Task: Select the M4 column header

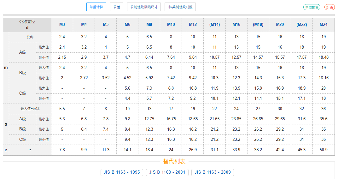Action: pos(84,25)
